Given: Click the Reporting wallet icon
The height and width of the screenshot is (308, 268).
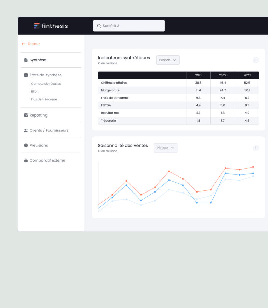Looking at the screenshot, I should click(x=26, y=115).
